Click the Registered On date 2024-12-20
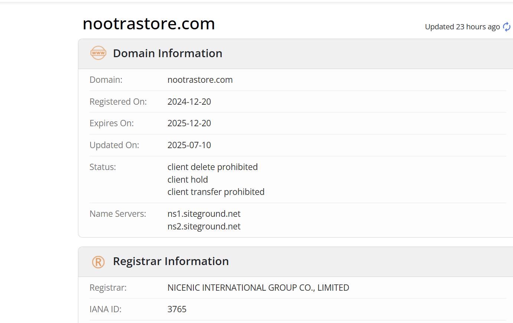Image resolution: width=513 pixels, height=323 pixels. (189, 102)
